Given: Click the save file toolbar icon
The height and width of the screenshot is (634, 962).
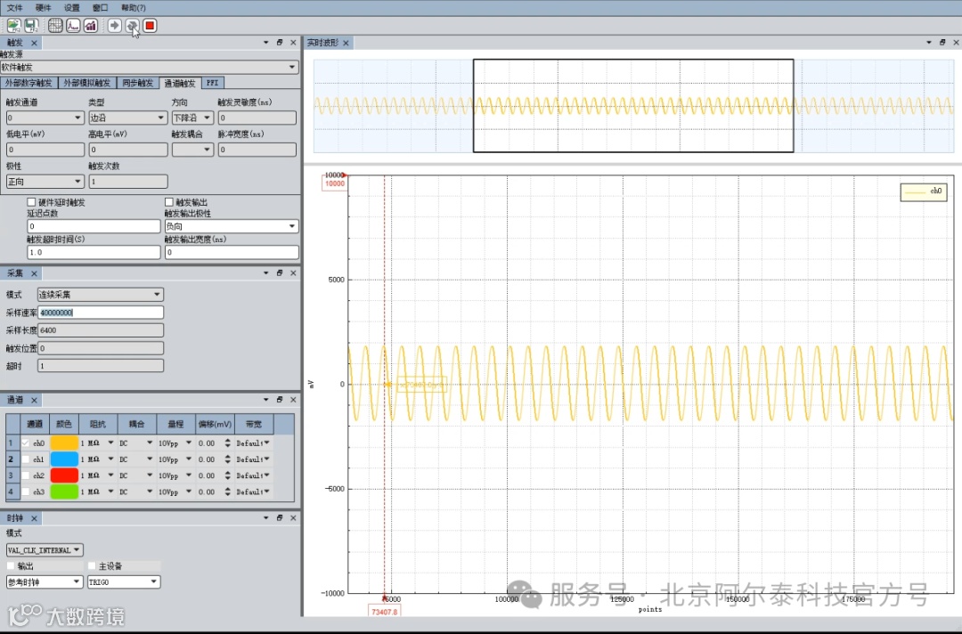Looking at the screenshot, I should [x=31, y=25].
